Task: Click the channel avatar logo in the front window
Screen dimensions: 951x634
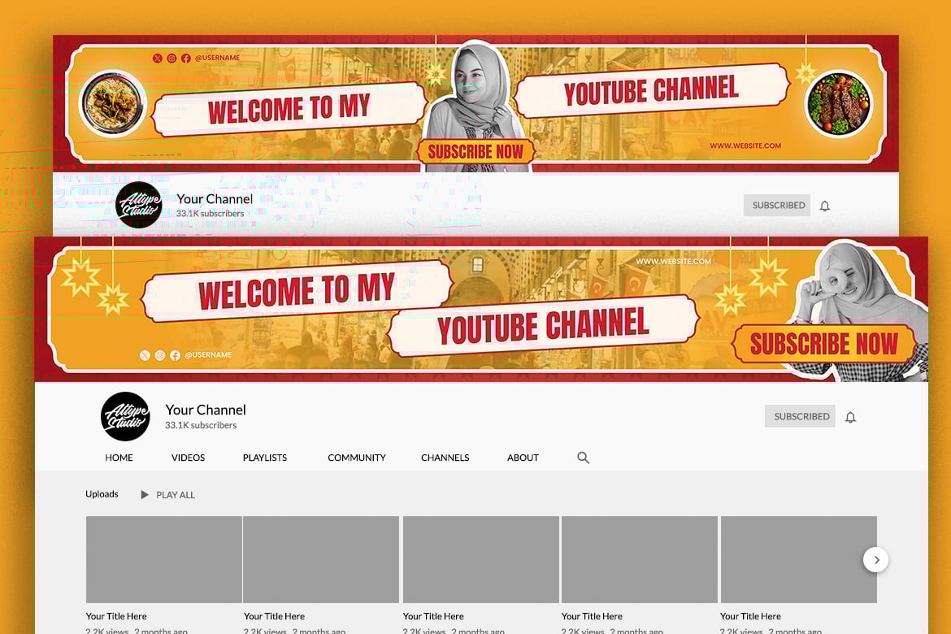Action: [125, 416]
